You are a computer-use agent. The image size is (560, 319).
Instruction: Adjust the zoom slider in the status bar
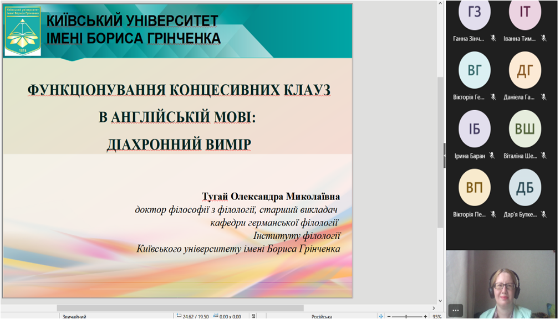[406, 316]
